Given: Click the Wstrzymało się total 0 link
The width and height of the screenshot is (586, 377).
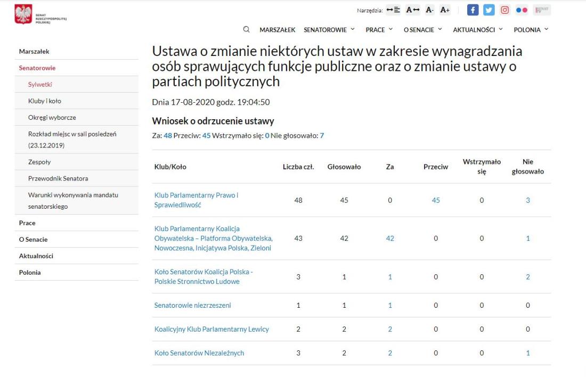Looking at the screenshot, I should (x=267, y=136).
